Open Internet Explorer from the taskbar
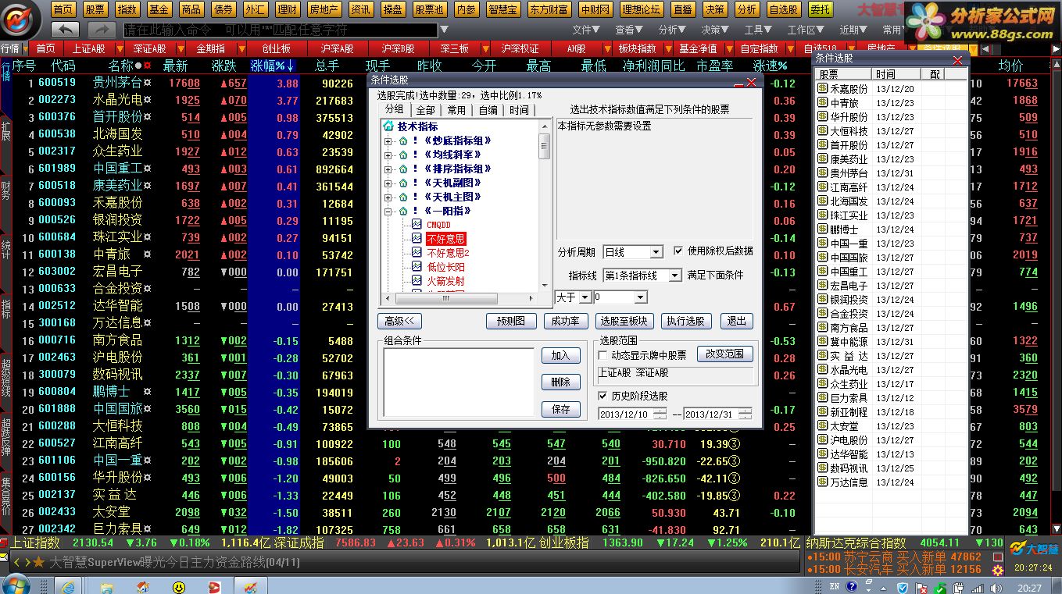This screenshot has height=594, width=1062. (68, 586)
